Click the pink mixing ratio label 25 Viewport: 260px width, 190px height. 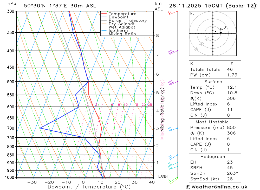(150, 105)
